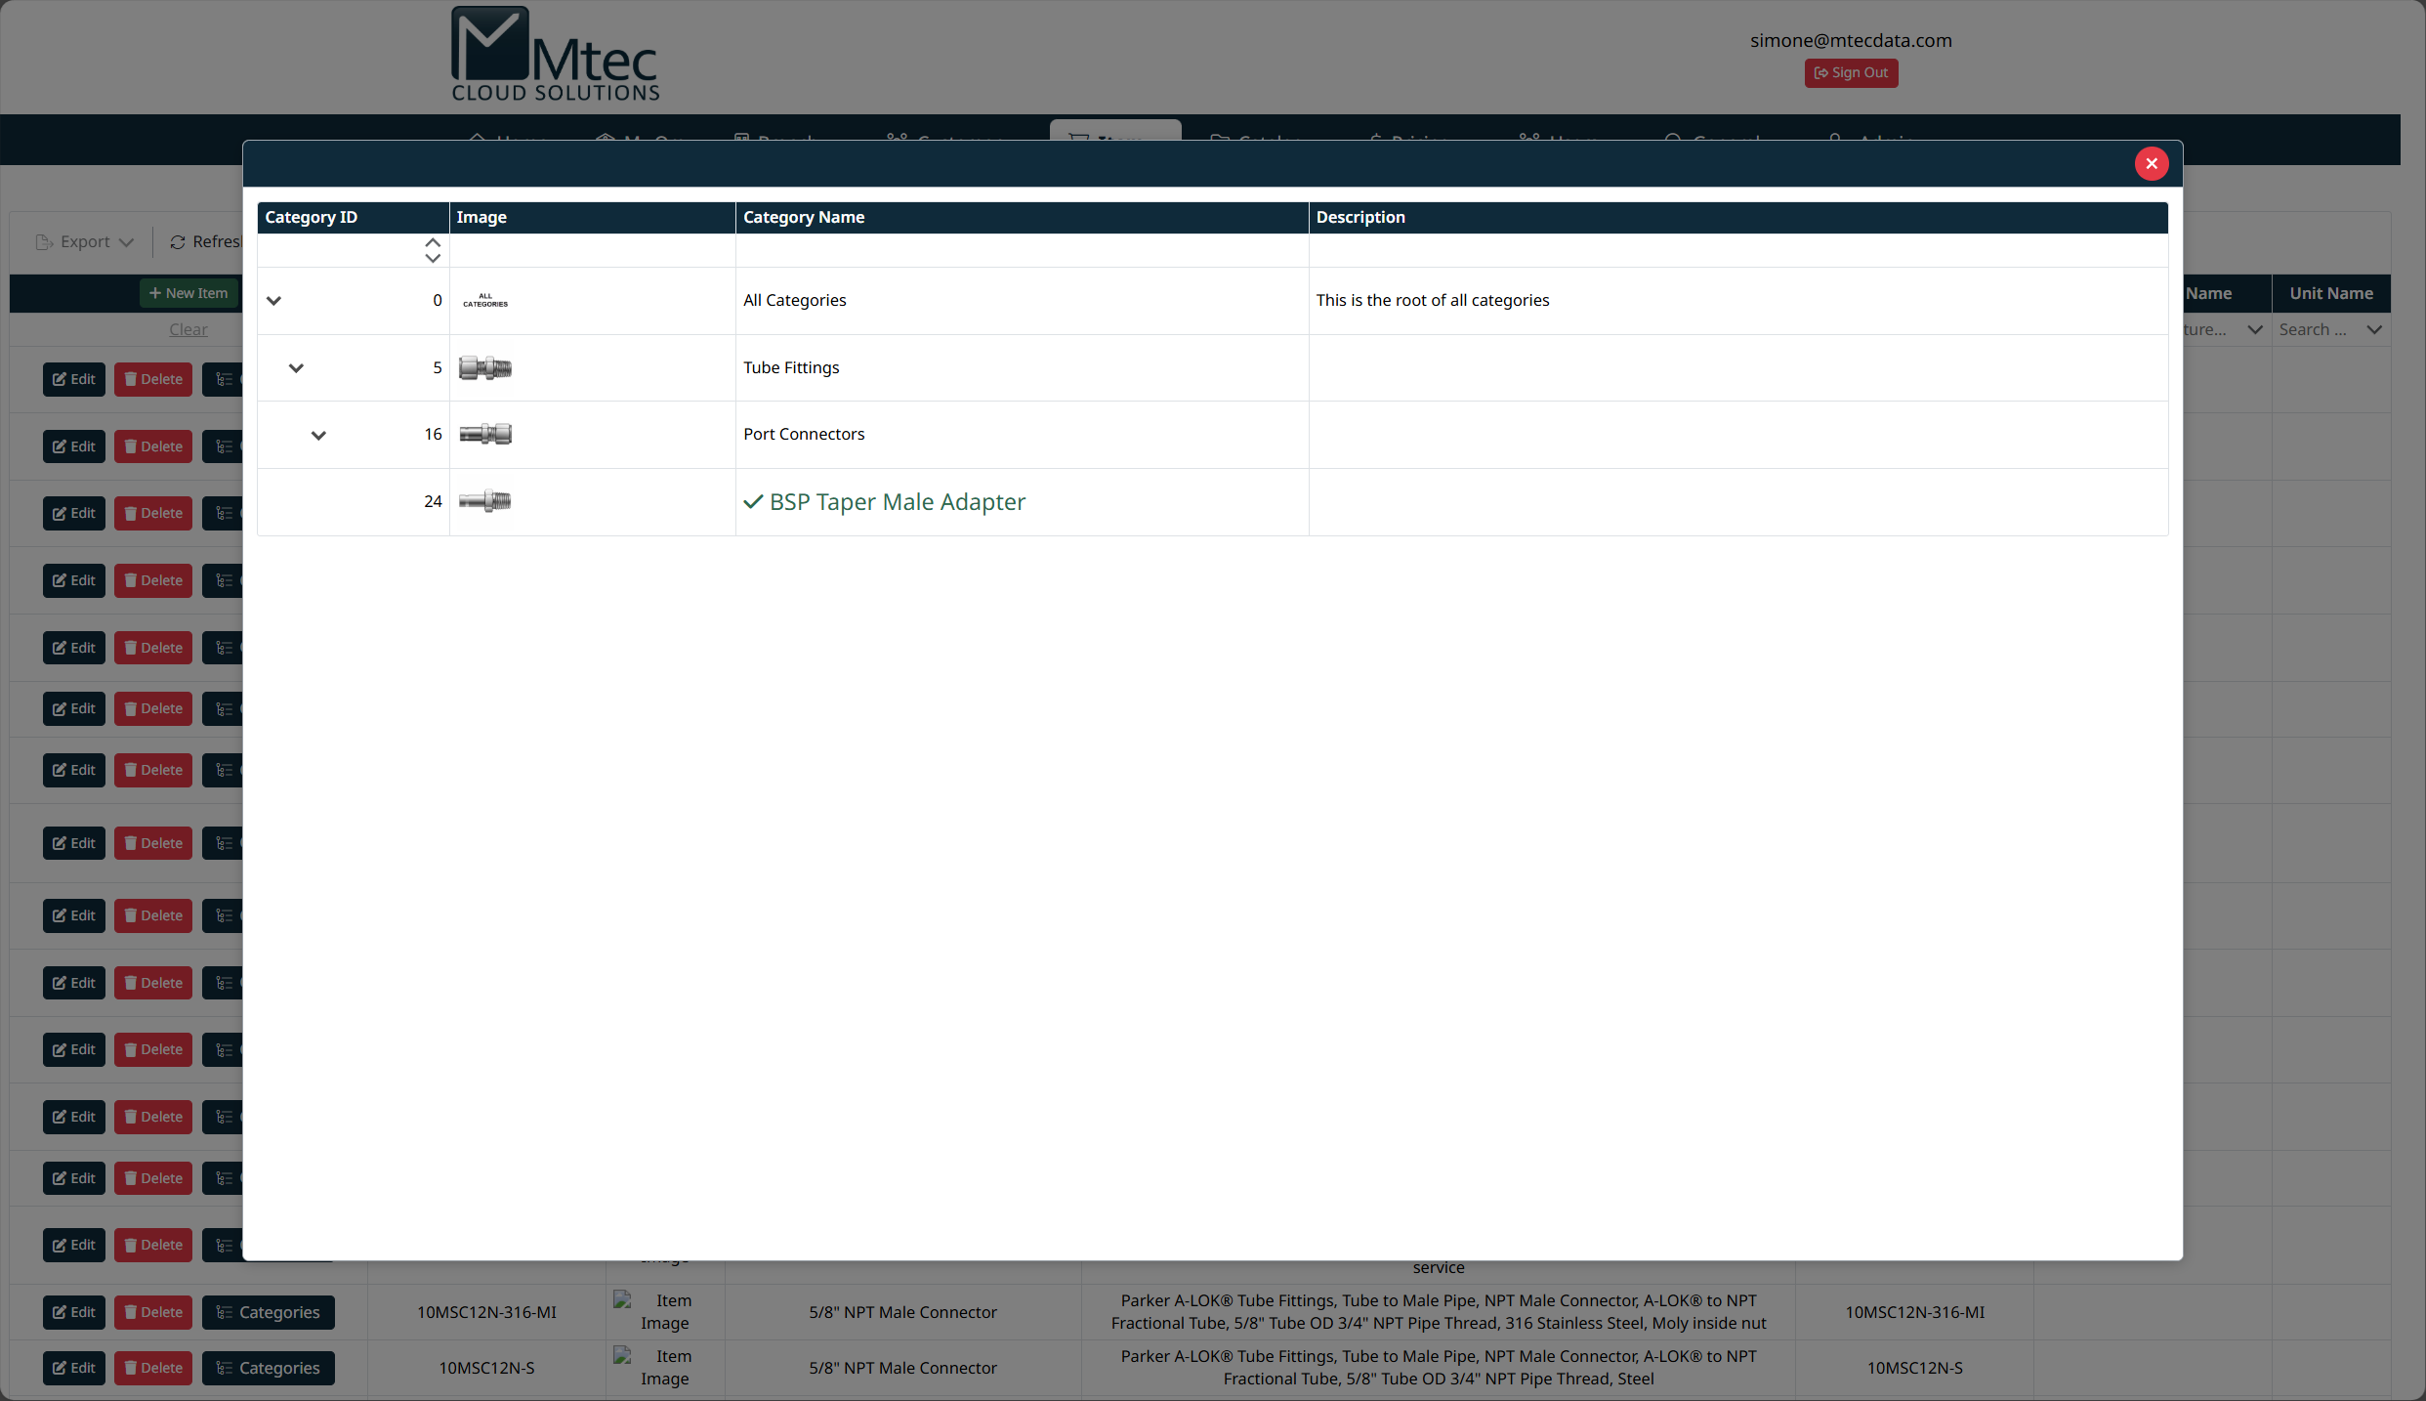The image size is (2426, 1401).
Task: Open the Export dropdown menu
Action: [x=85, y=242]
